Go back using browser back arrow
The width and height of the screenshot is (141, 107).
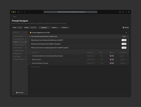click(x=22, y=12)
